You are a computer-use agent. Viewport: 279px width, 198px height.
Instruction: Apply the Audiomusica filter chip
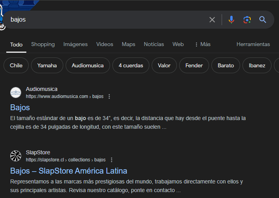tap(88, 65)
